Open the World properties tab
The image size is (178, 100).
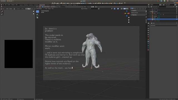148,37
